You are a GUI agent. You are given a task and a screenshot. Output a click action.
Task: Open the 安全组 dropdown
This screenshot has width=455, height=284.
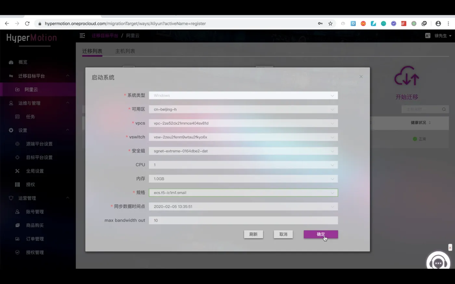[x=243, y=151]
